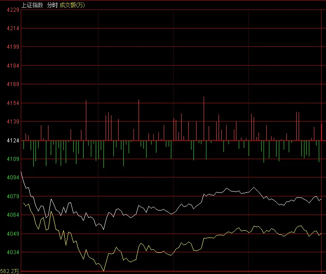Click the 4184 price axis label
This screenshot has height=274, width=326.
[13, 66]
